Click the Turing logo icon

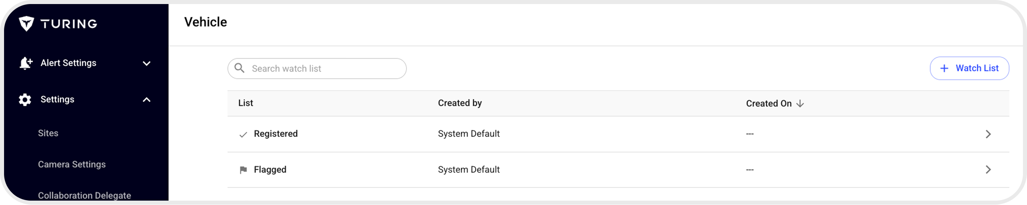pos(26,24)
